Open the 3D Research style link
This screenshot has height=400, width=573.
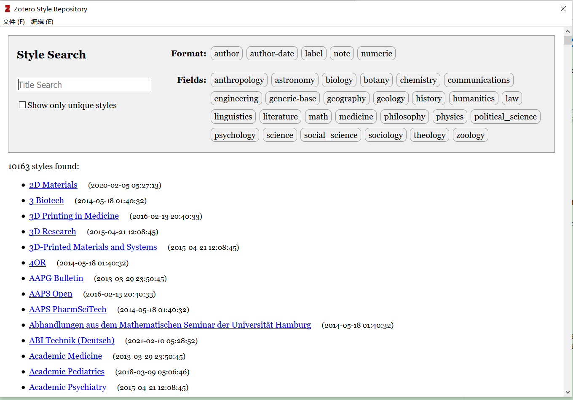point(53,232)
